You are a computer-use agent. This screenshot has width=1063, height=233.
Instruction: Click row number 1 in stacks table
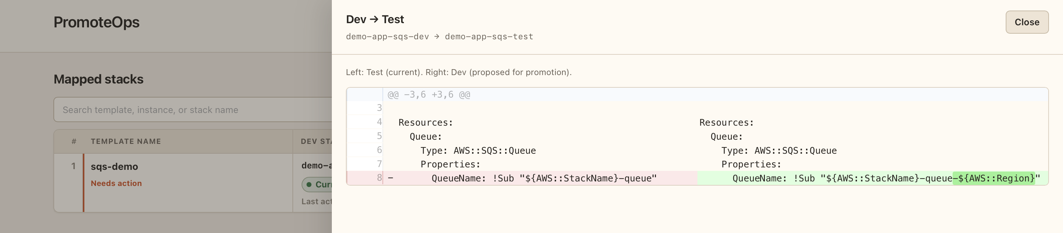(x=73, y=166)
